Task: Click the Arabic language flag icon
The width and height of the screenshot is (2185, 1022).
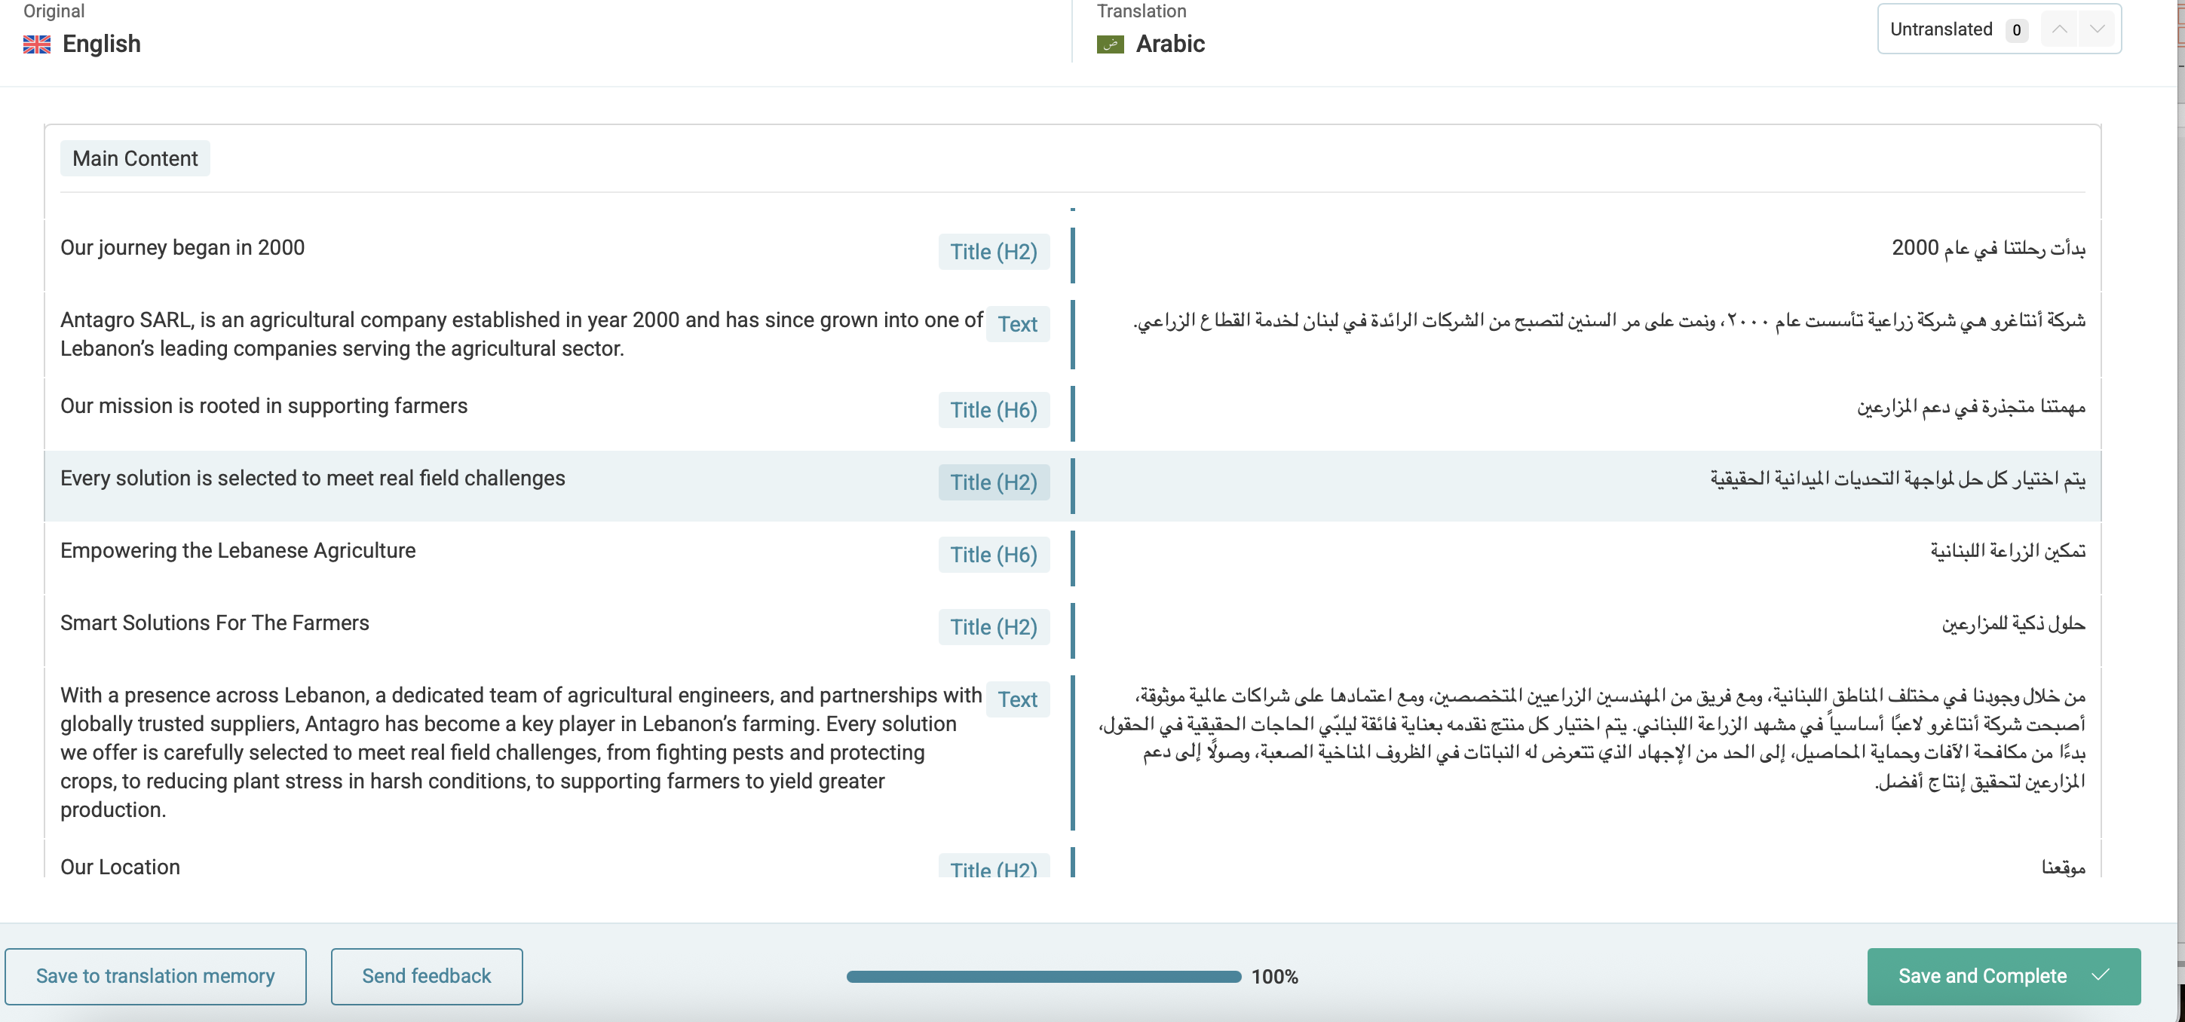Action: click(1111, 44)
